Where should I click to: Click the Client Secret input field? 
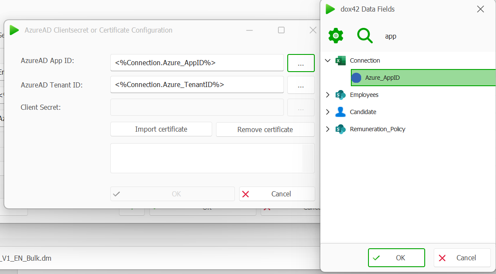click(197, 108)
